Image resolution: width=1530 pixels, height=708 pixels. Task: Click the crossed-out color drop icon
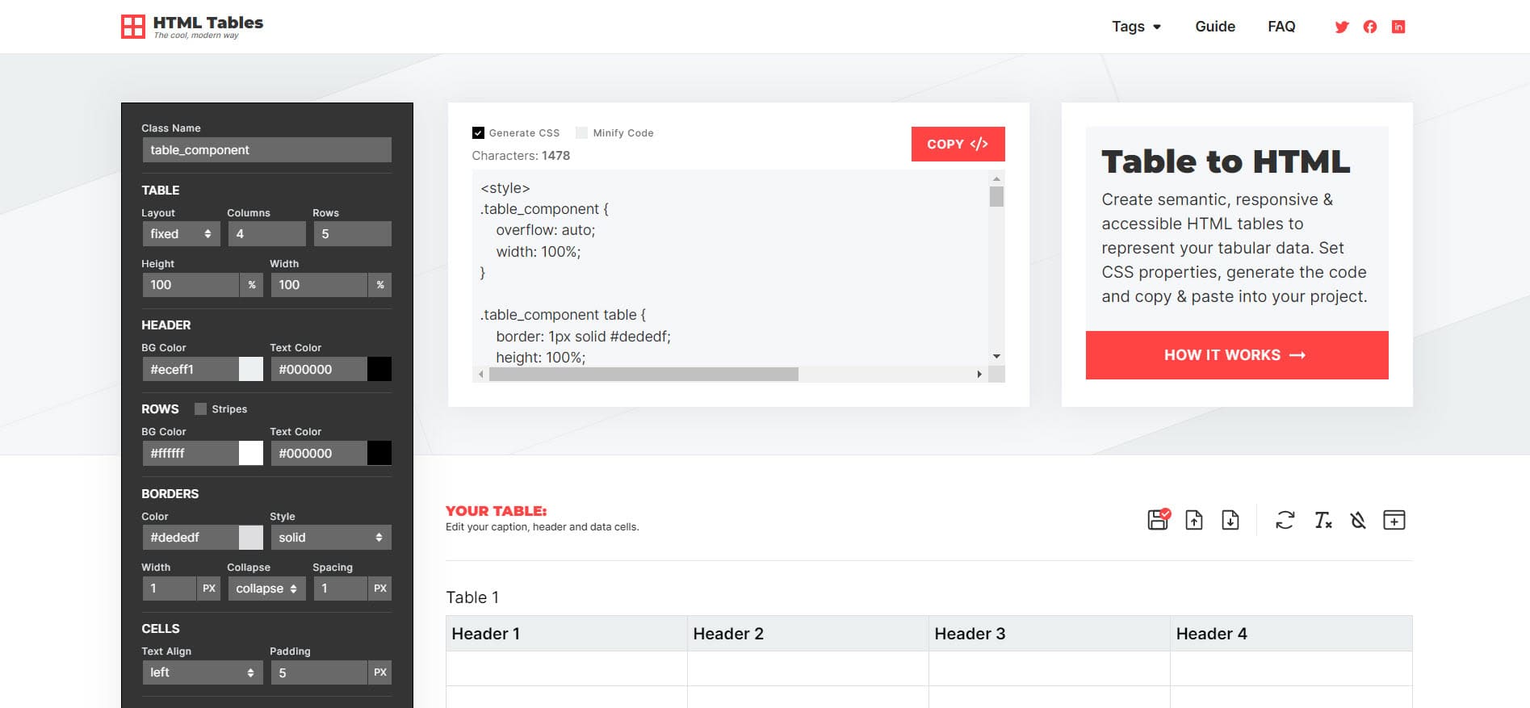tap(1358, 520)
